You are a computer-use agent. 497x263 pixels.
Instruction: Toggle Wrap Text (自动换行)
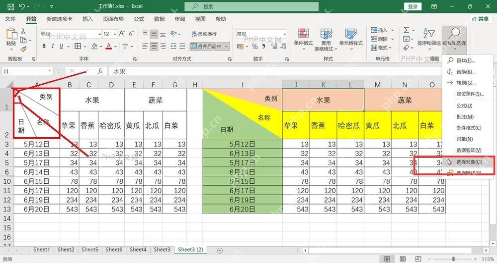[x=204, y=34]
